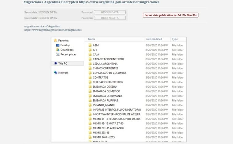The width and height of the screenshot is (233, 144).
Task: Click the Recent places icon
Action: tap(58, 54)
